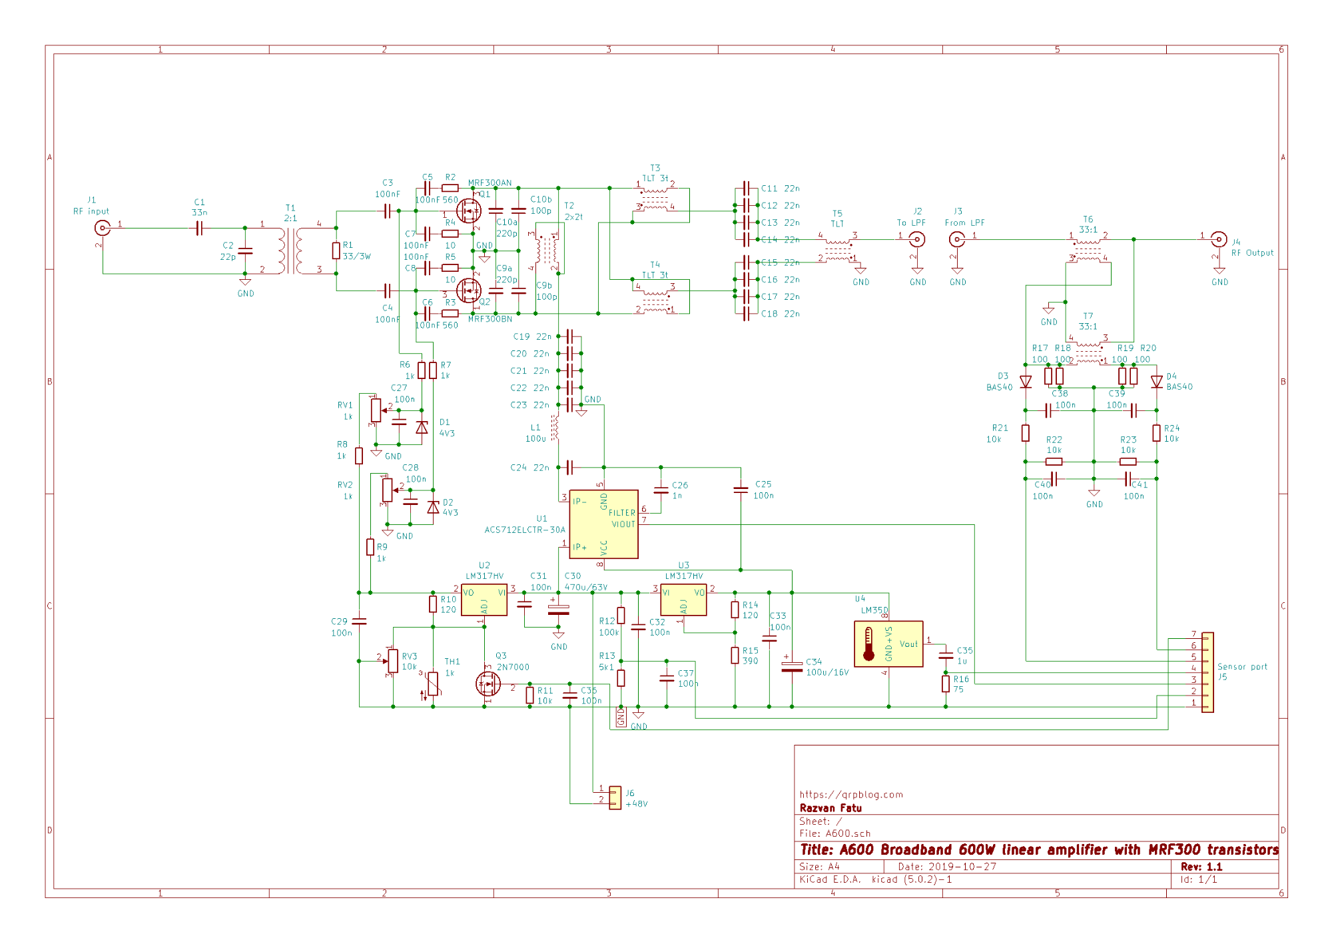
Task: Click the RV3 10k potentiometer symbol
Action: [393, 661]
